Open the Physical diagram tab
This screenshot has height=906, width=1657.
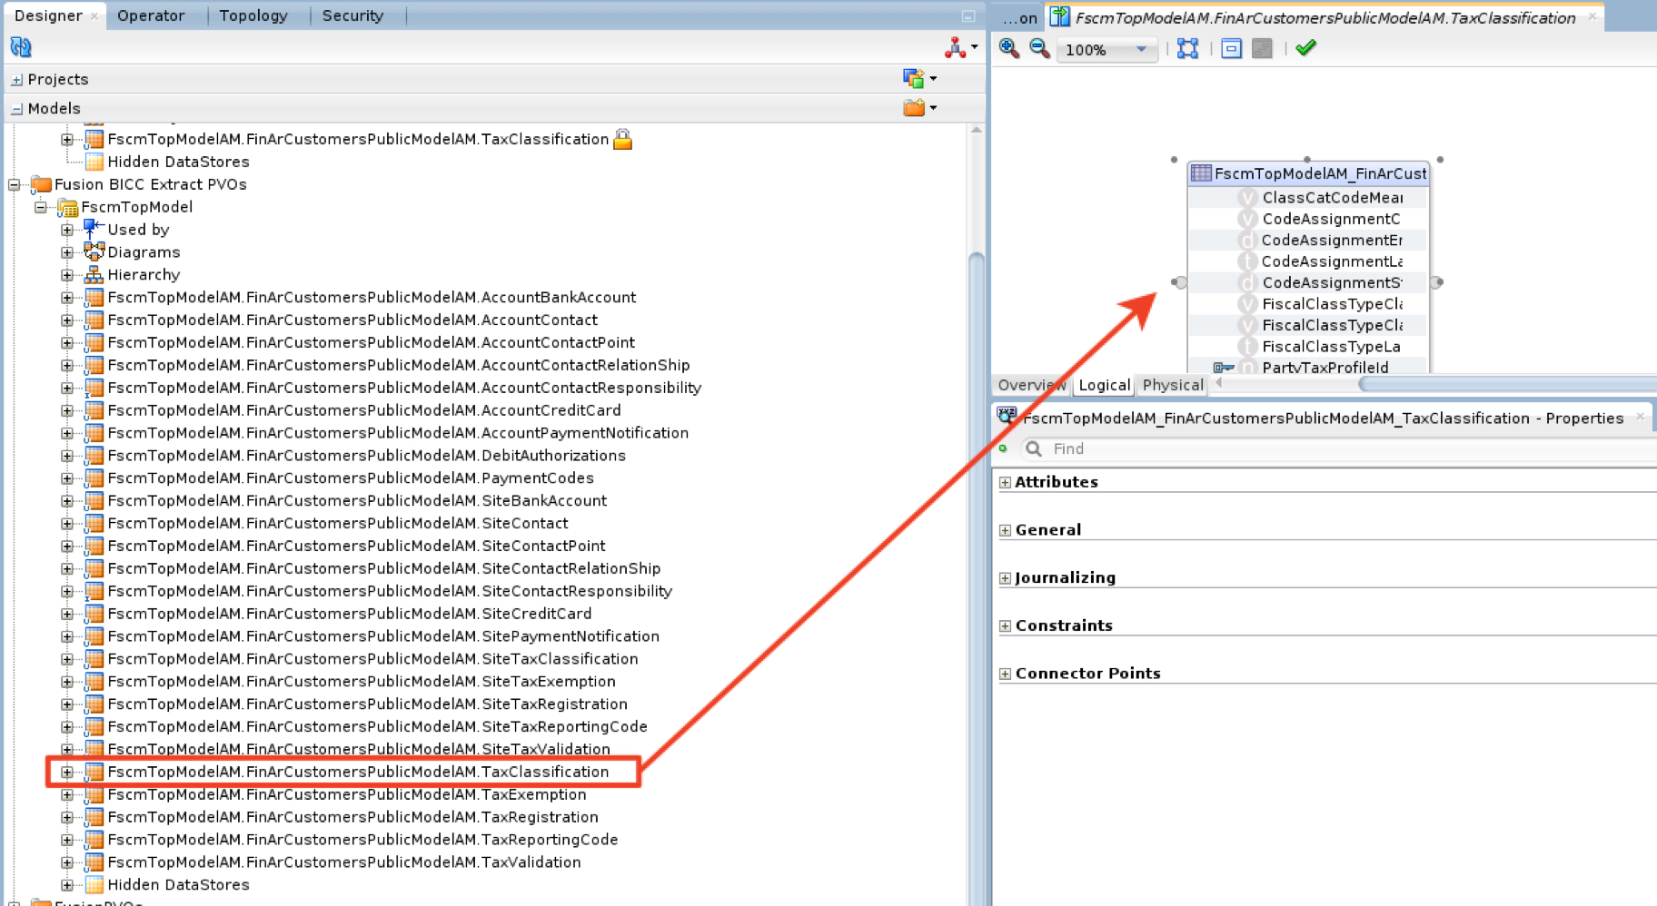point(1172,385)
